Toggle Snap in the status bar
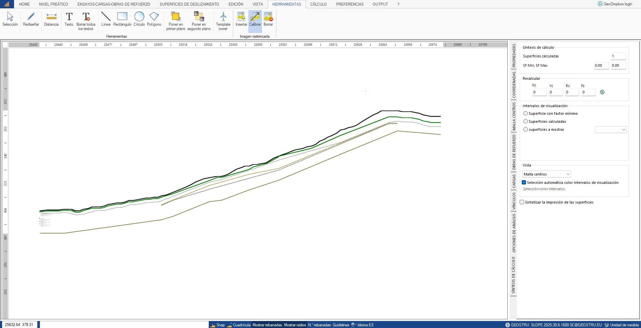The width and height of the screenshot is (641, 328). [x=220, y=325]
